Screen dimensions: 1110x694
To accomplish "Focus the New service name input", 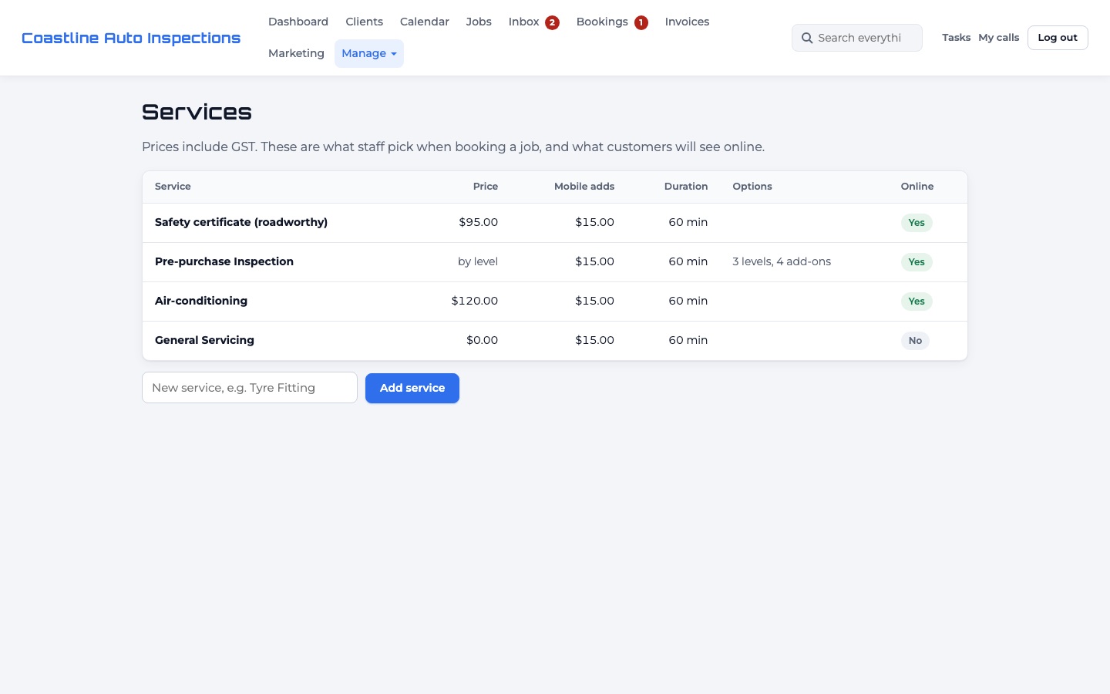I will [x=250, y=388].
